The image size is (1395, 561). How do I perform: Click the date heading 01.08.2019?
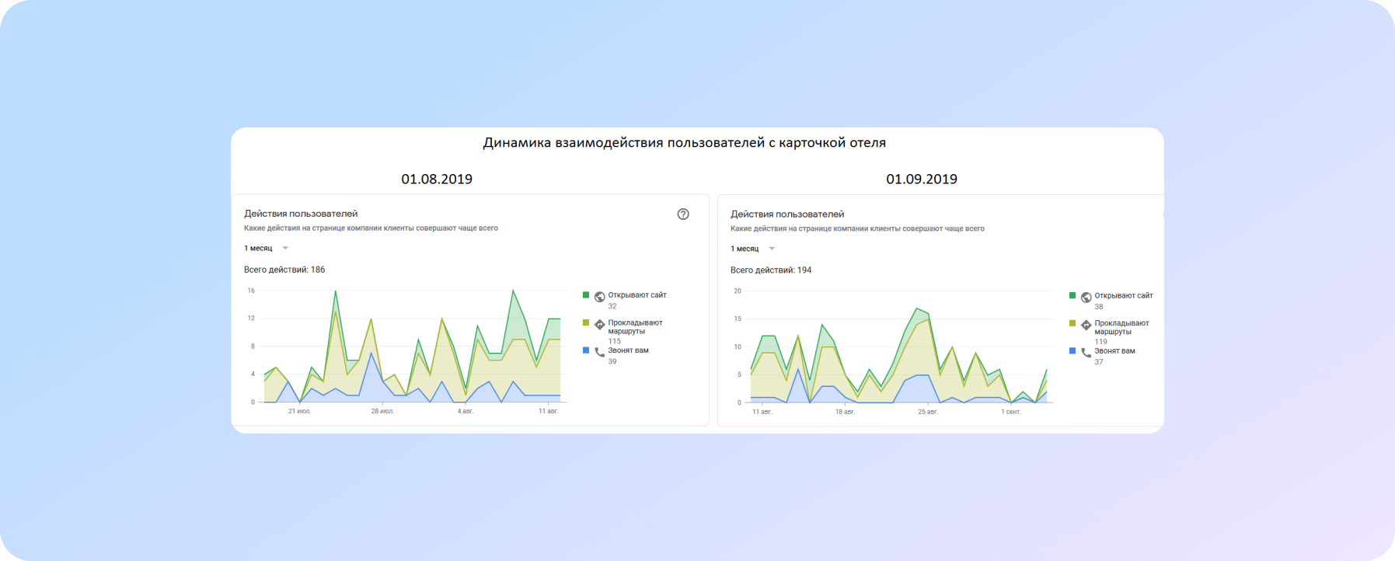[x=437, y=179]
